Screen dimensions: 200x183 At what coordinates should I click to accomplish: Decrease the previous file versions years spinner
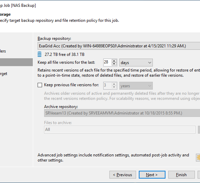click(114, 87)
